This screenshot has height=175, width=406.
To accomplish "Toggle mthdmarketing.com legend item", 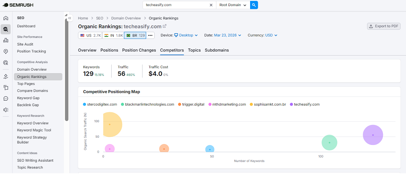I will (227, 104).
